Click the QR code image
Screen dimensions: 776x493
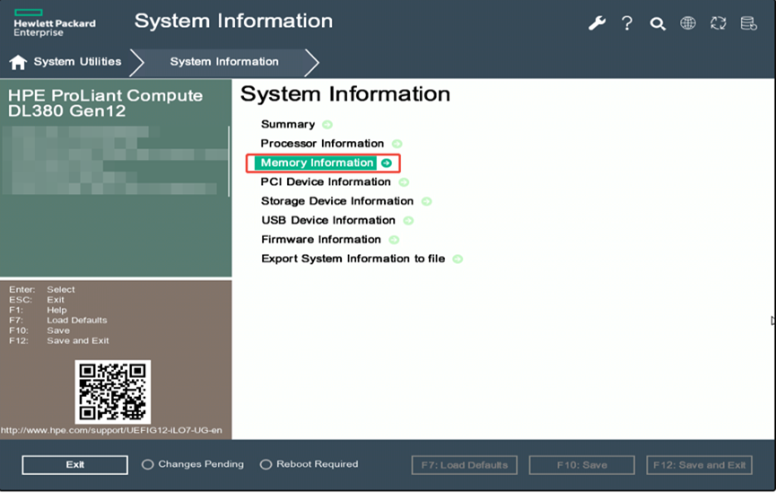[x=112, y=392]
